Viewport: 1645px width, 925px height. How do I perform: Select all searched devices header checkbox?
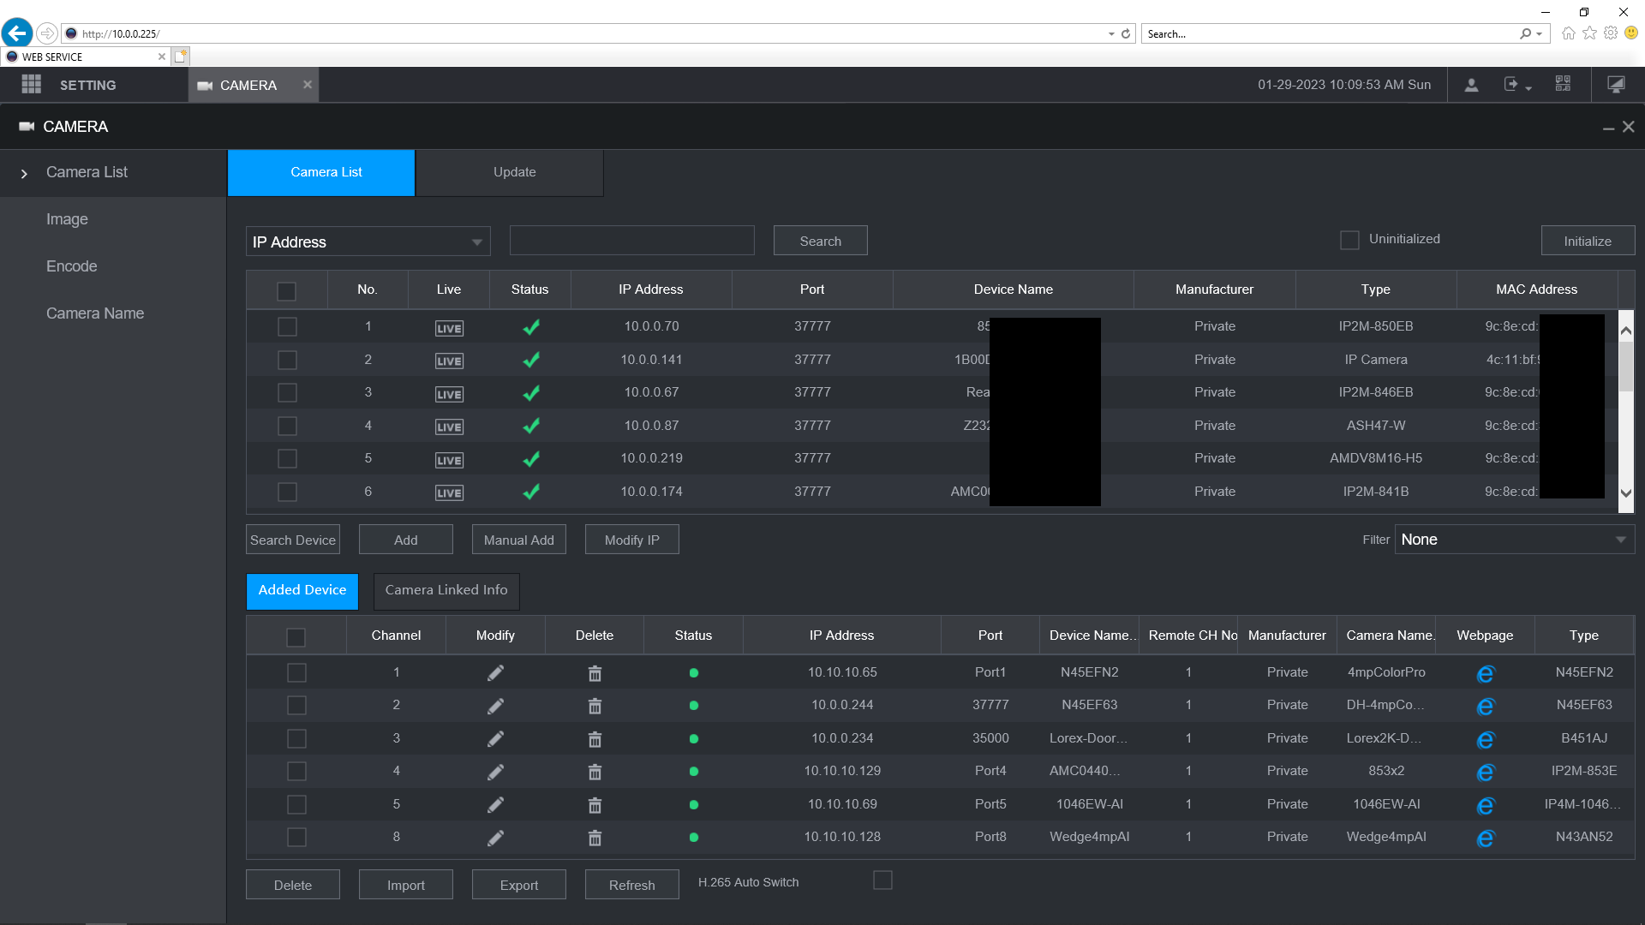pos(286,291)
